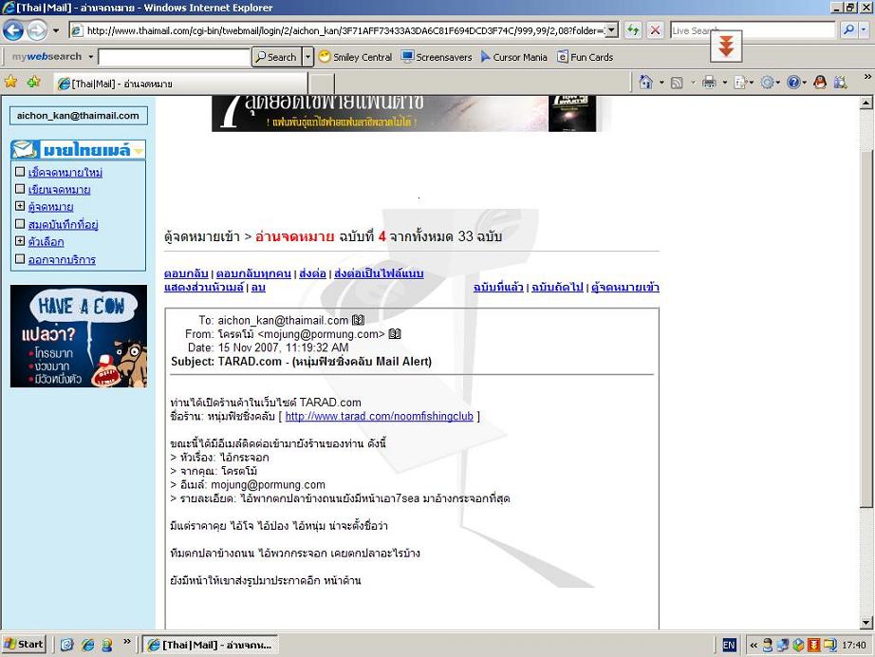Expand the address bar dropdown
The width and height of the screenshot is (875, 657).
pyautogui.click(x=612, y=30)
